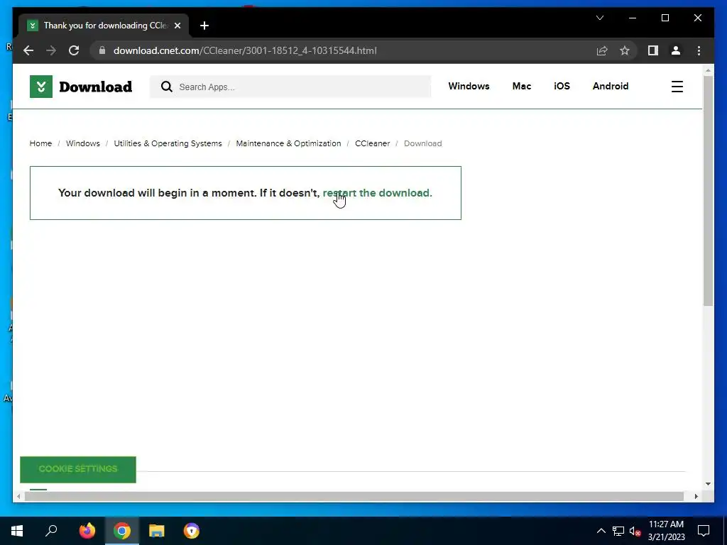Go to the Windows breadcrumb
This screenshot has width=727, height=545.
tap(82, 143)
